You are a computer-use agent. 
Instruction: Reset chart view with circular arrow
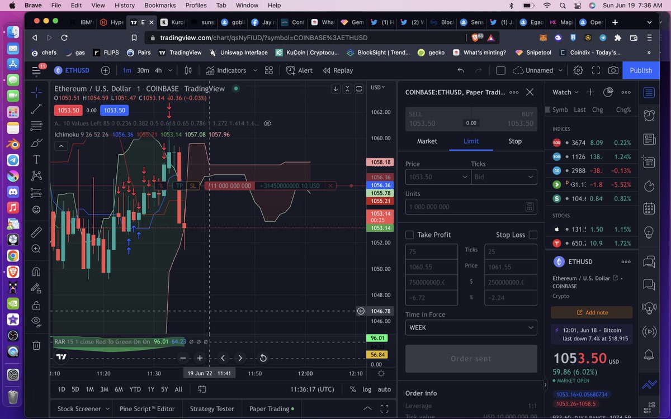click(263, 358)
